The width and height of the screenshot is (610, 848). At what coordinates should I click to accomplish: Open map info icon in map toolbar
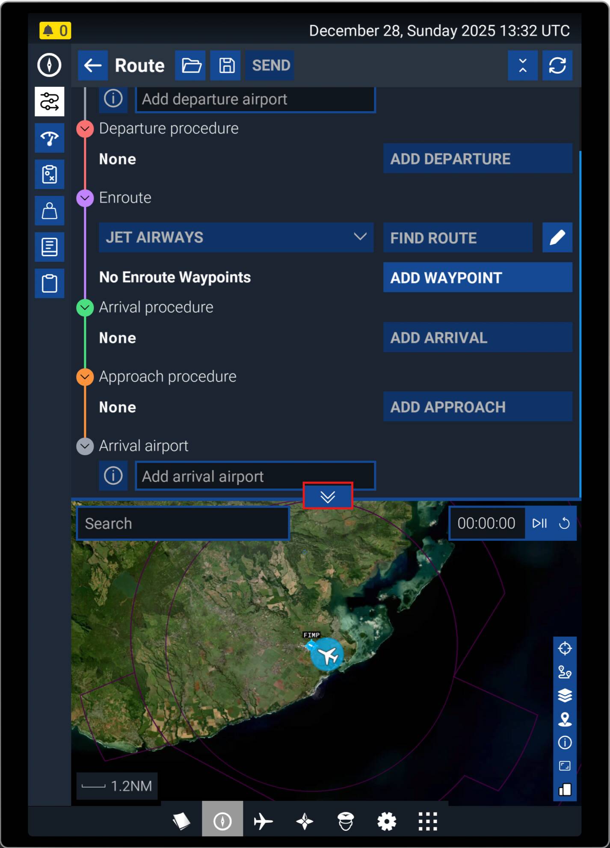tap(565, 743)
